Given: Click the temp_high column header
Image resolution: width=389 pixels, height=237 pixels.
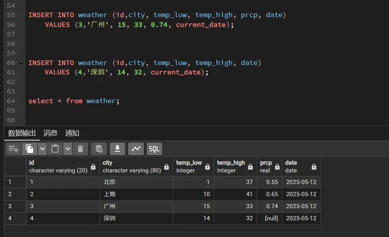Looking at the screenshot, I should pyautogui.click(x=235, y=167).
